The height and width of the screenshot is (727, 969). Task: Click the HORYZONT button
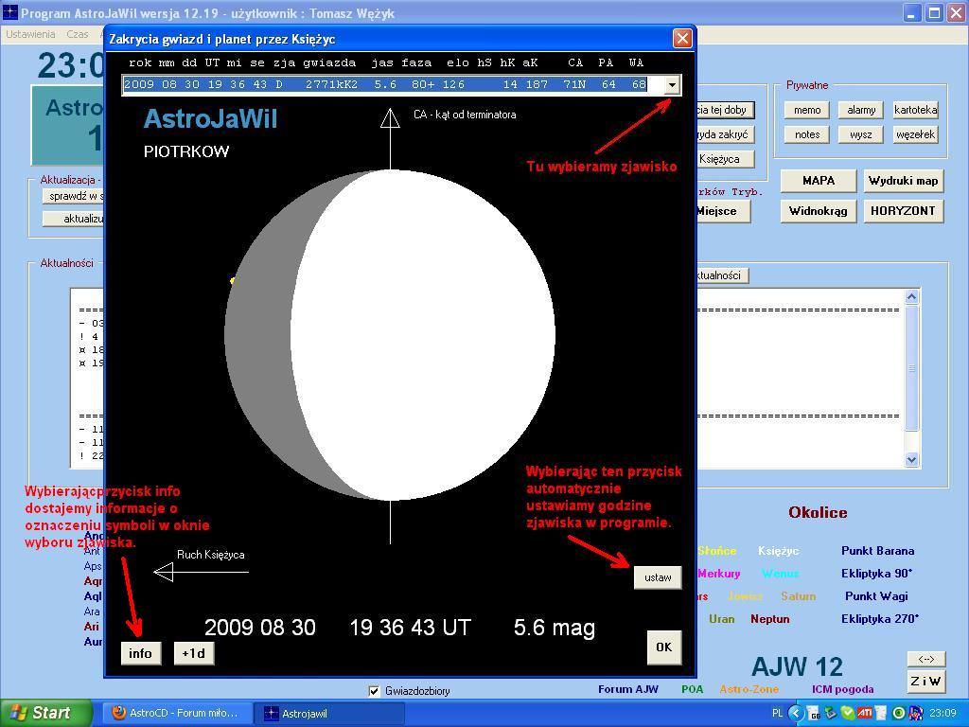tap(903, 211)
